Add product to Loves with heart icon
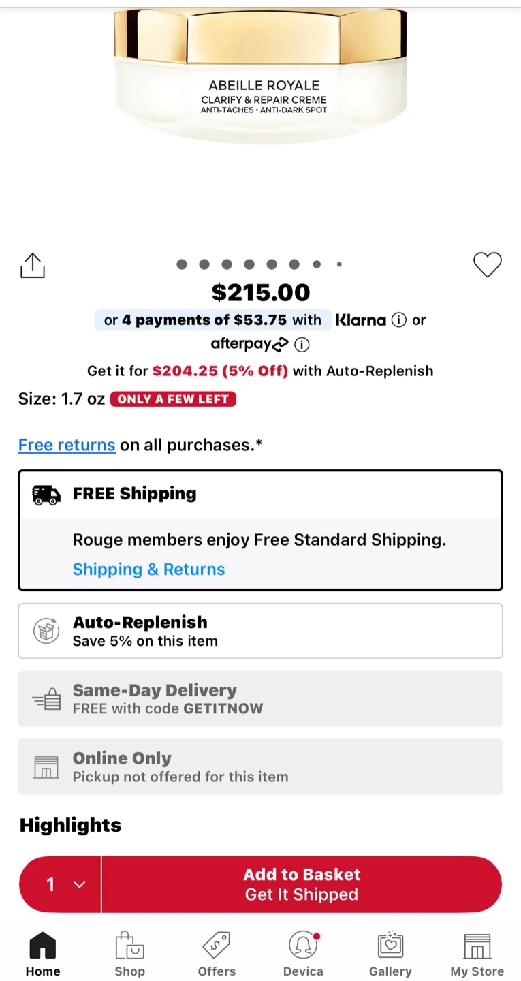 pyautogui.click(x=487, y=264)
